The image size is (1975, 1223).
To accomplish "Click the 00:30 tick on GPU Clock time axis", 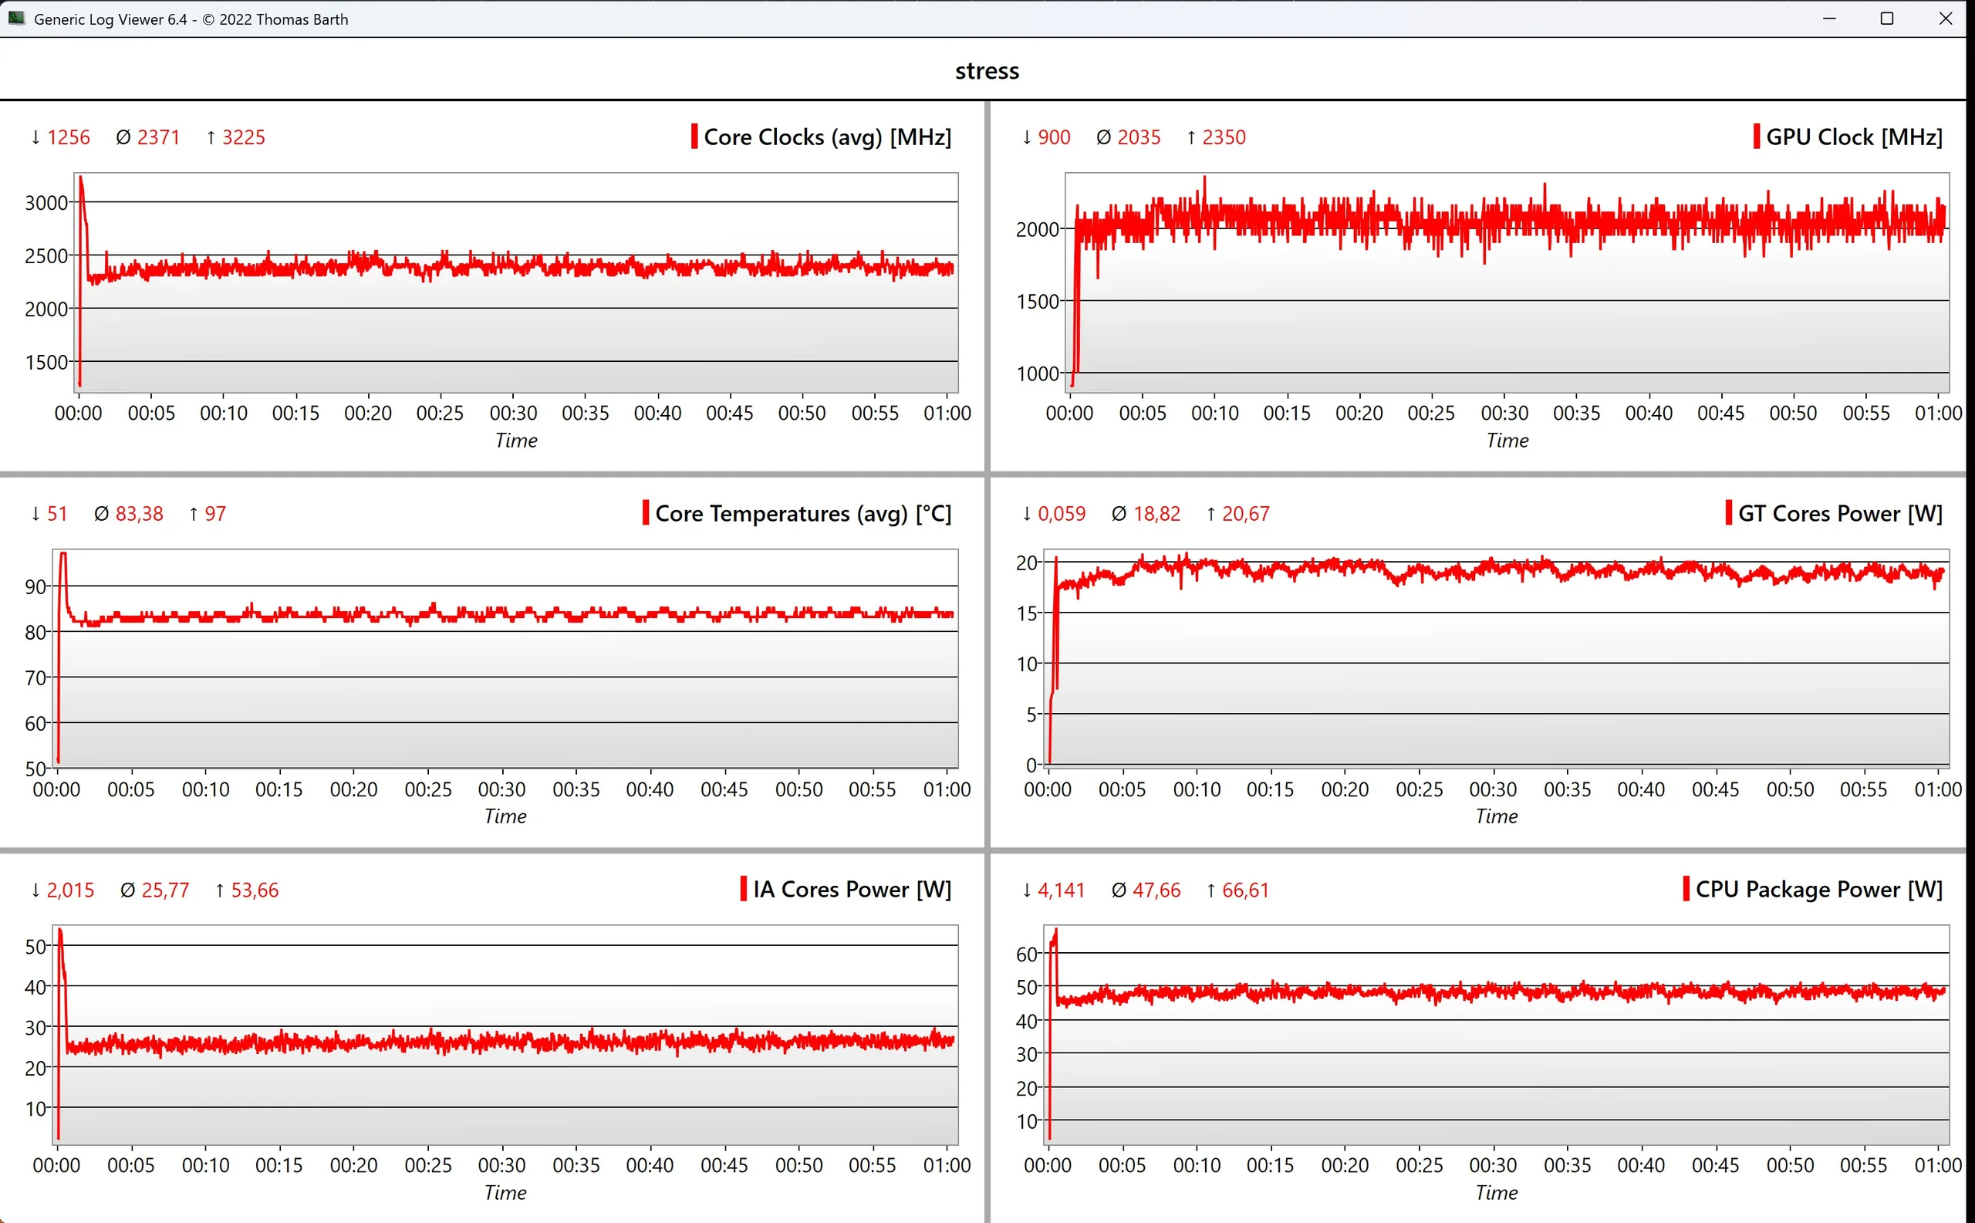I will [x=1504, y=413].
